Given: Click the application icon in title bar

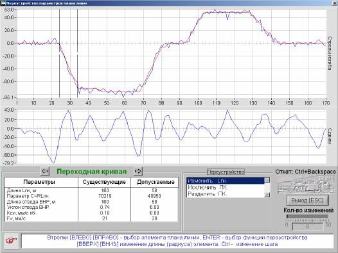Looking at the screenshot, I should (3, 3).
